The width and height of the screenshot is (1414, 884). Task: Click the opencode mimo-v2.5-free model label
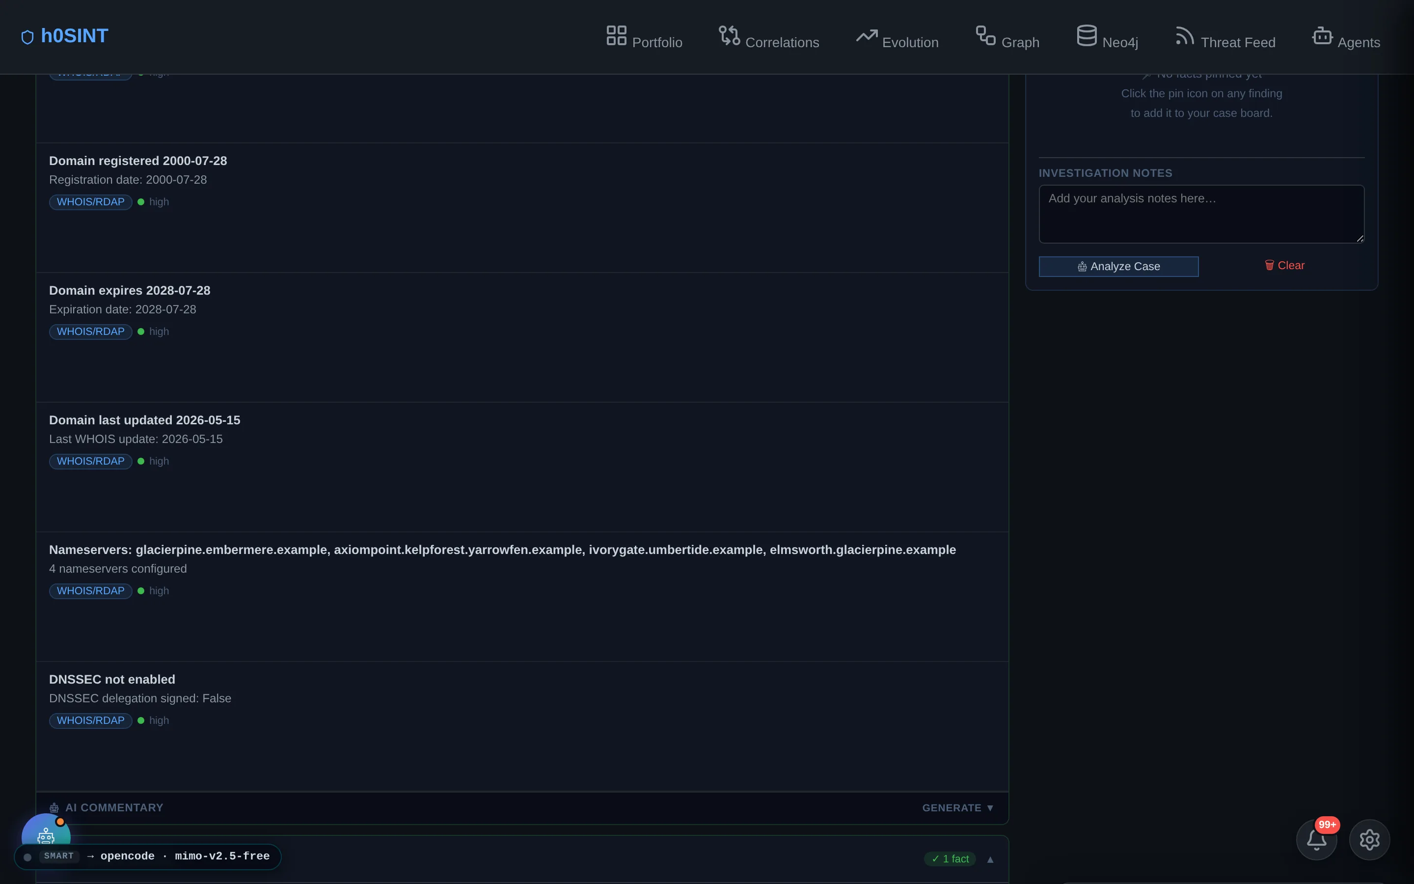tap(185, 856)
